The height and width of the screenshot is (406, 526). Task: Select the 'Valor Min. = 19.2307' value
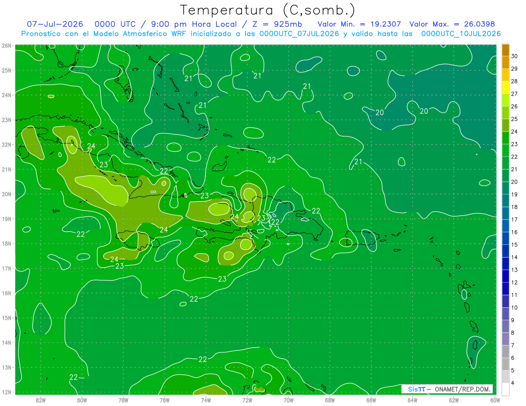360,24
